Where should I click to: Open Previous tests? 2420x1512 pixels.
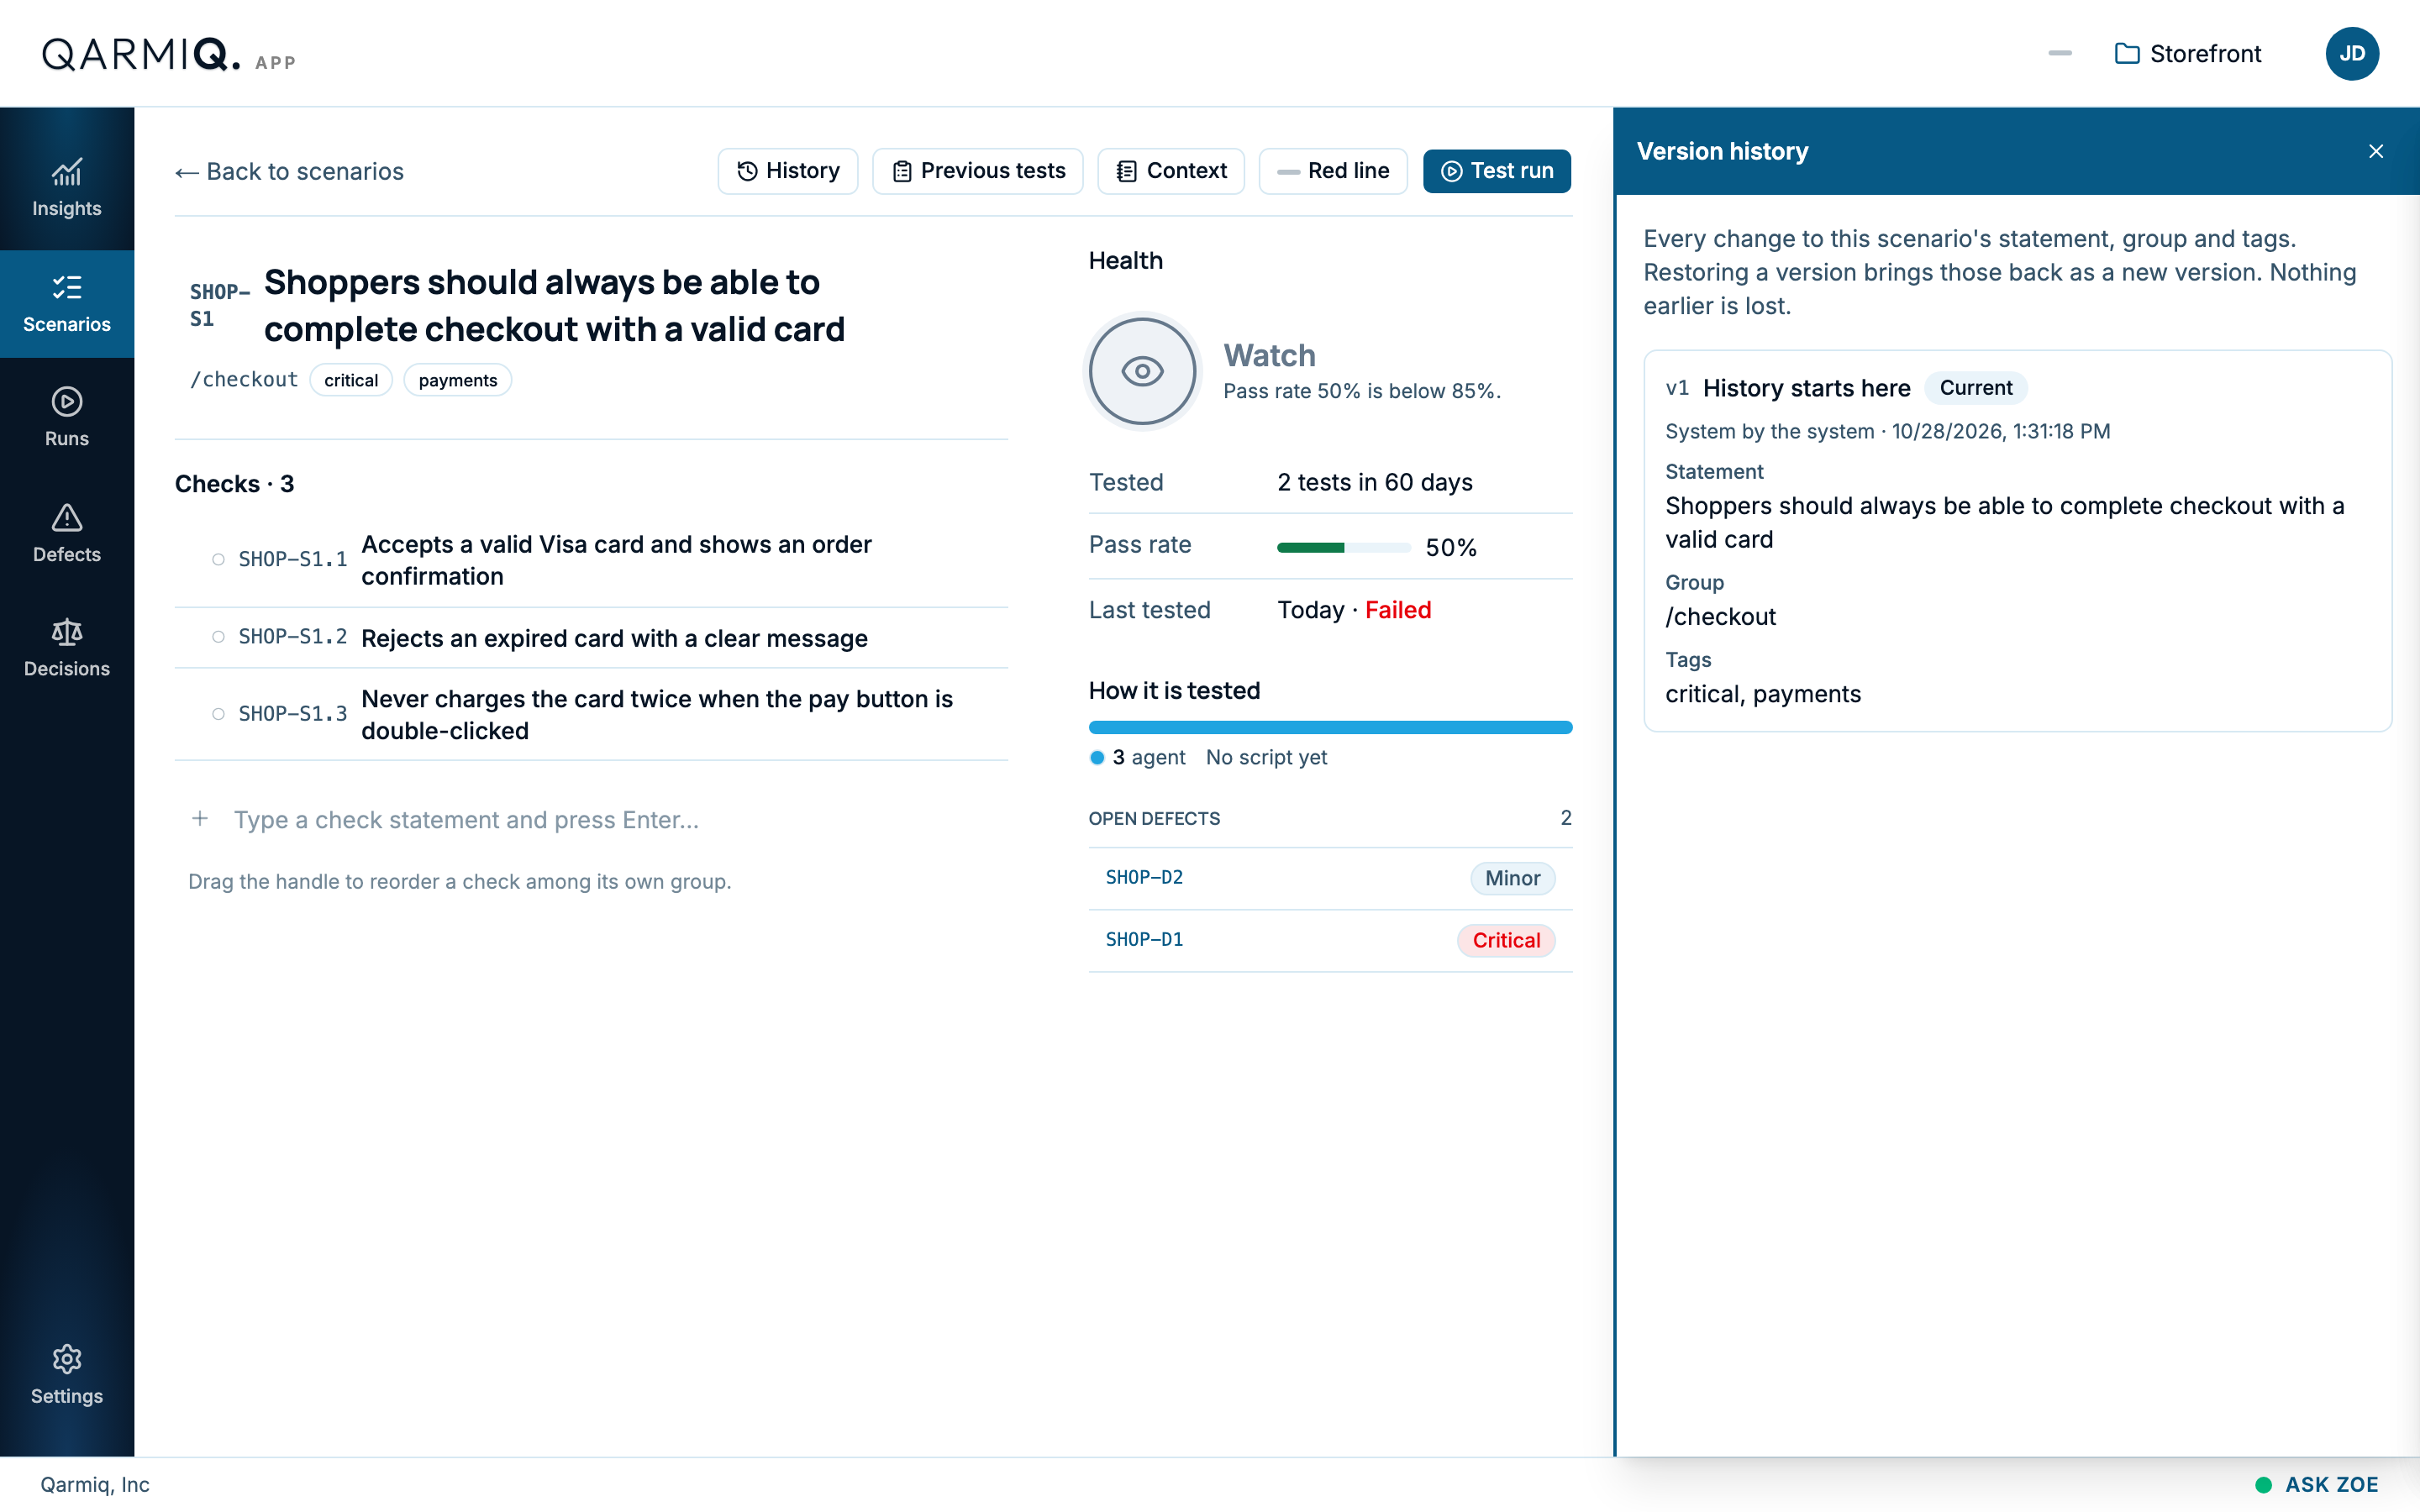click(x=978, y=171)
